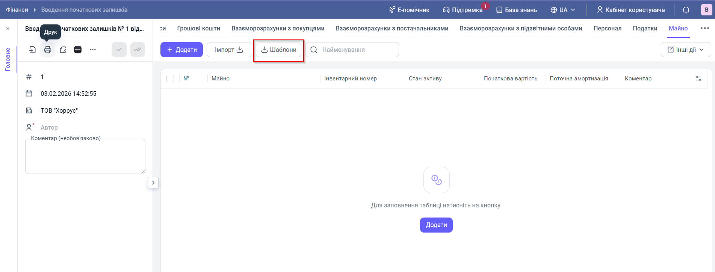Image resolution: width=715 pixels, height=272 pixels.
Task: Click the single checkmark save button
Action: pyautogui.click(x=119, y=50)
